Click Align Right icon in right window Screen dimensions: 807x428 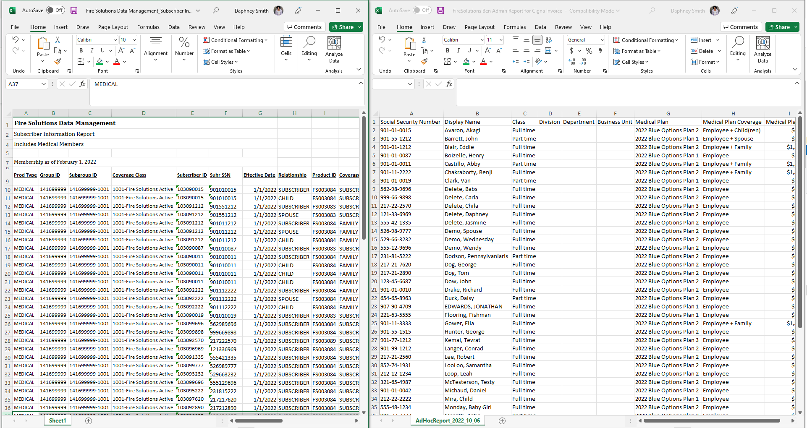click(537, 51)
